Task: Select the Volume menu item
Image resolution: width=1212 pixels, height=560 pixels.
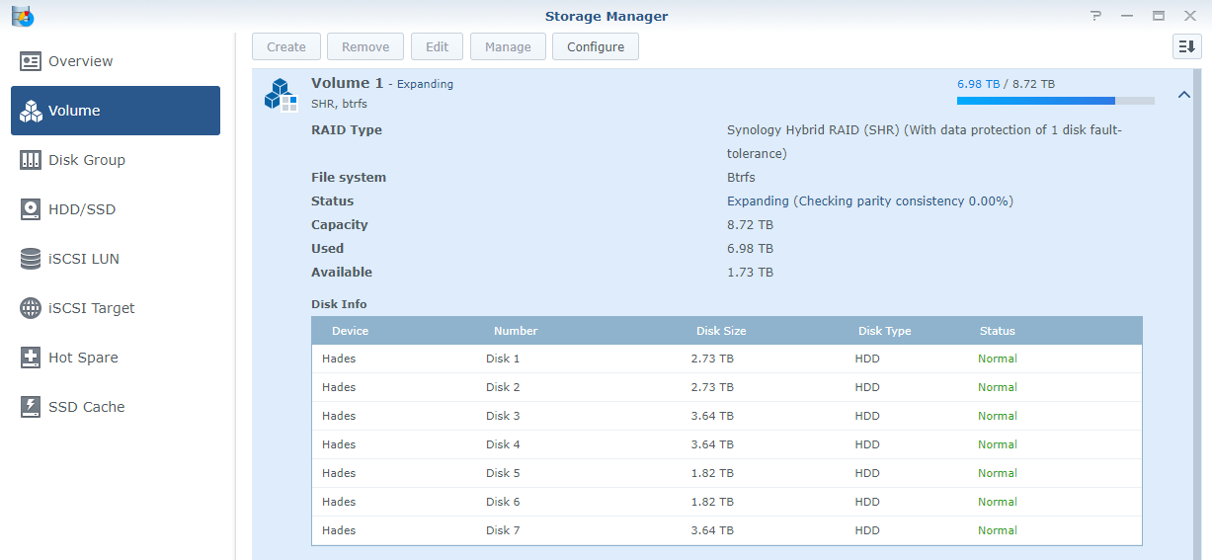Action: point(116,111)
